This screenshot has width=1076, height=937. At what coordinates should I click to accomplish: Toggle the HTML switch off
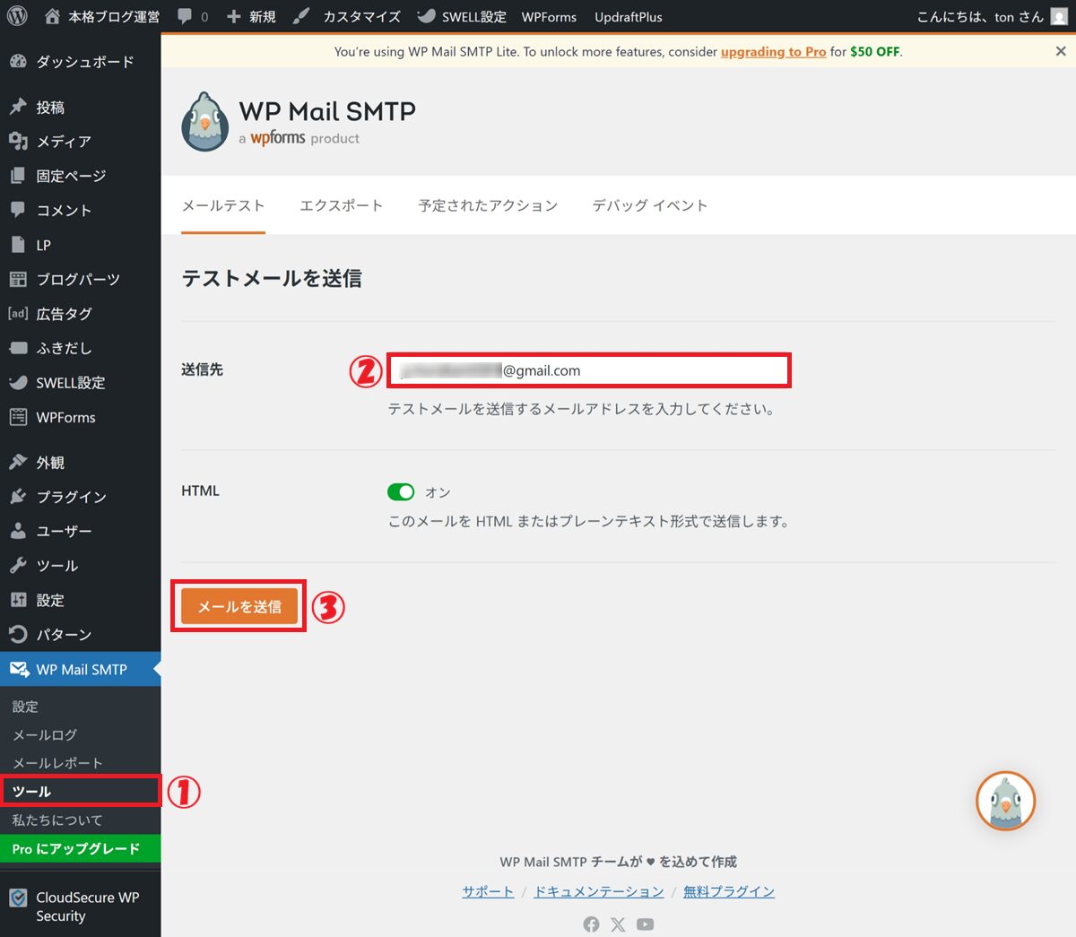(x=401, y=491)
